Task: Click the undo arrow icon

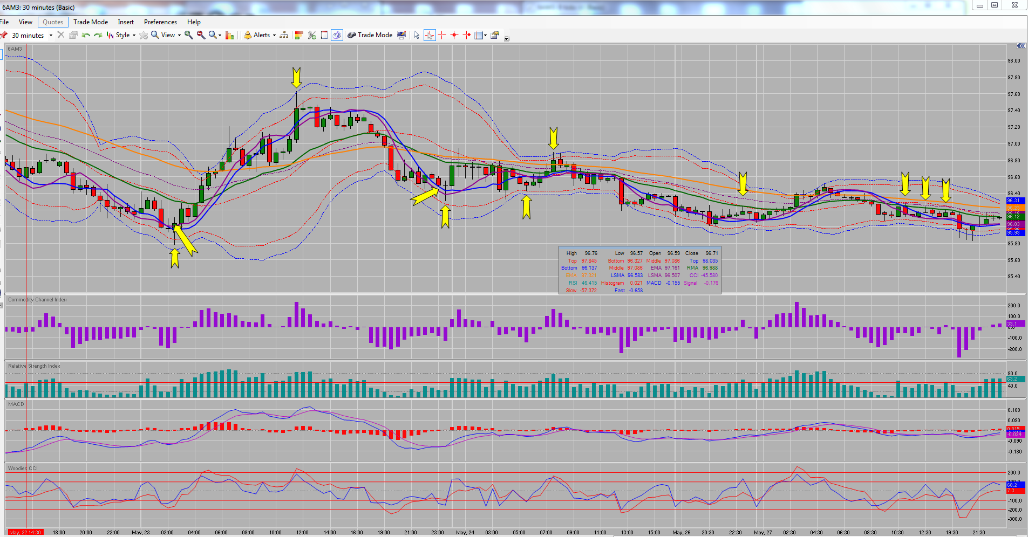Action: click(86, 35)
